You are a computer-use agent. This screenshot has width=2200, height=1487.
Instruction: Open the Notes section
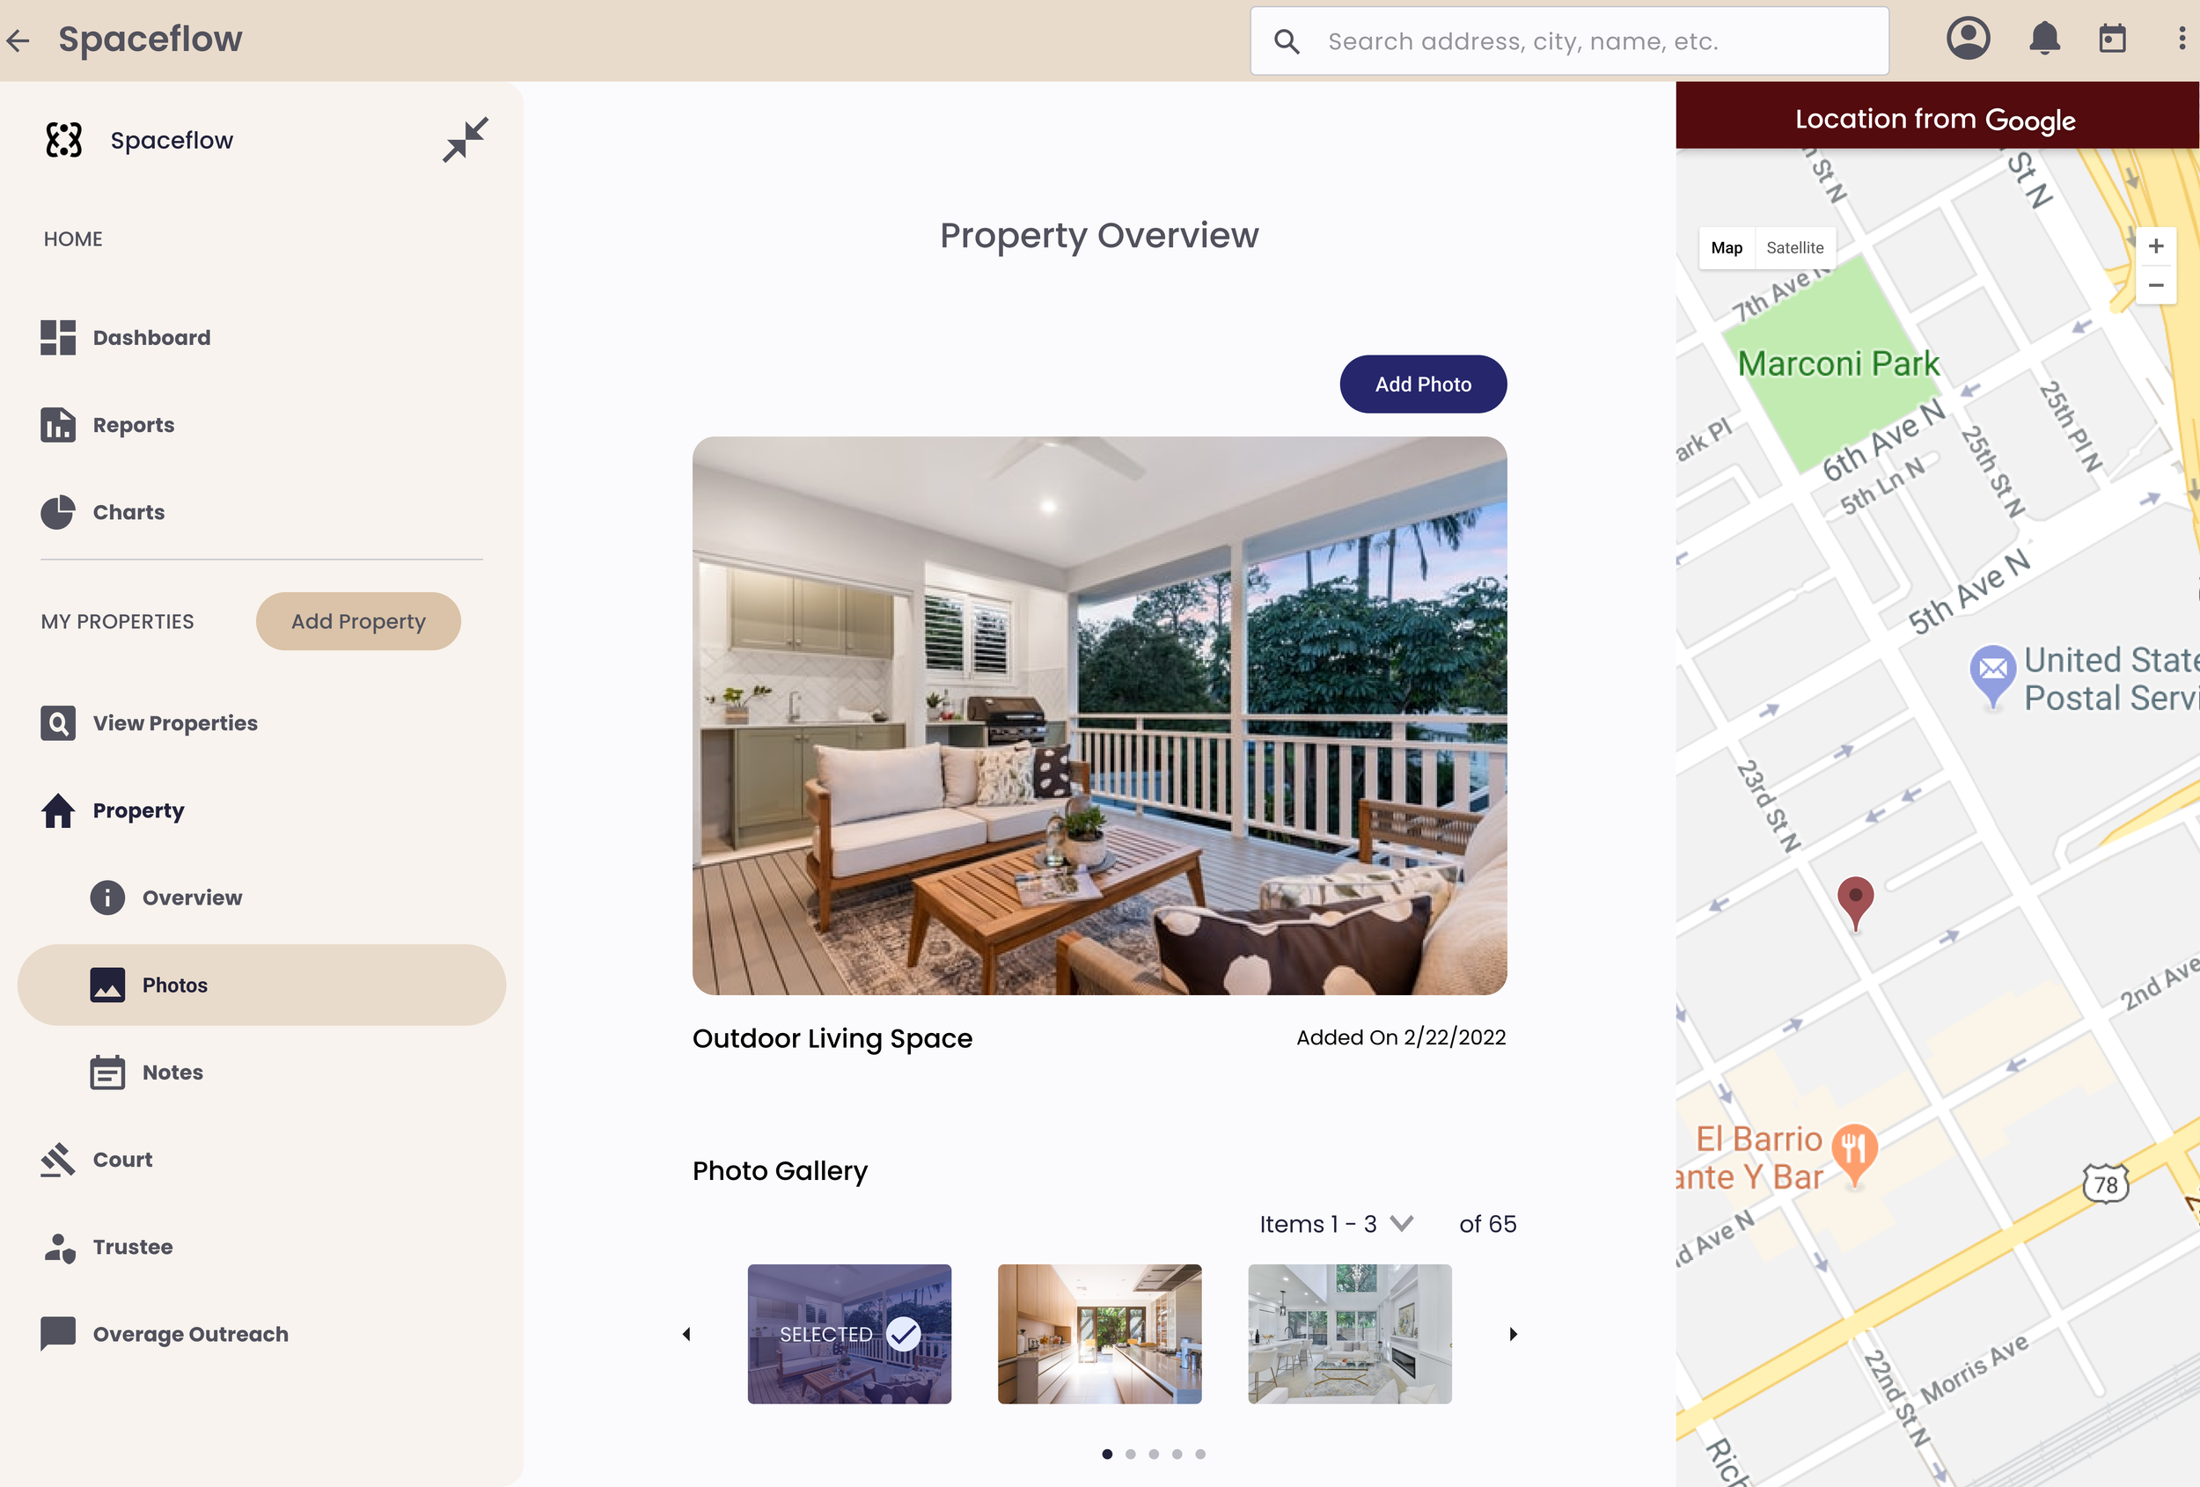pos(172,1072)
